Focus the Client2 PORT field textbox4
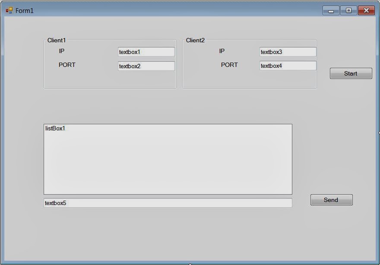Image resolution: width=380 pixels, height=265 pixels. click(x=288, y=66)
